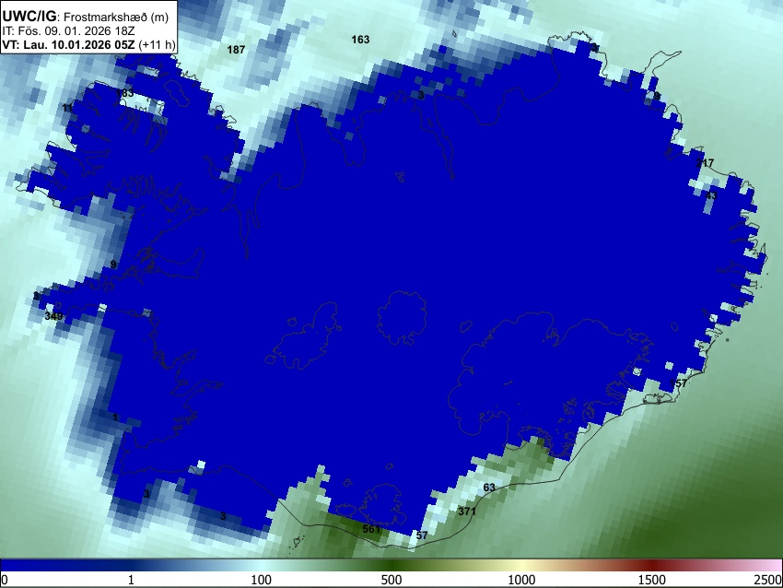Click the 187 value on the map
Viewport: 783px width, 588px height.
click(x=236, y=50)
